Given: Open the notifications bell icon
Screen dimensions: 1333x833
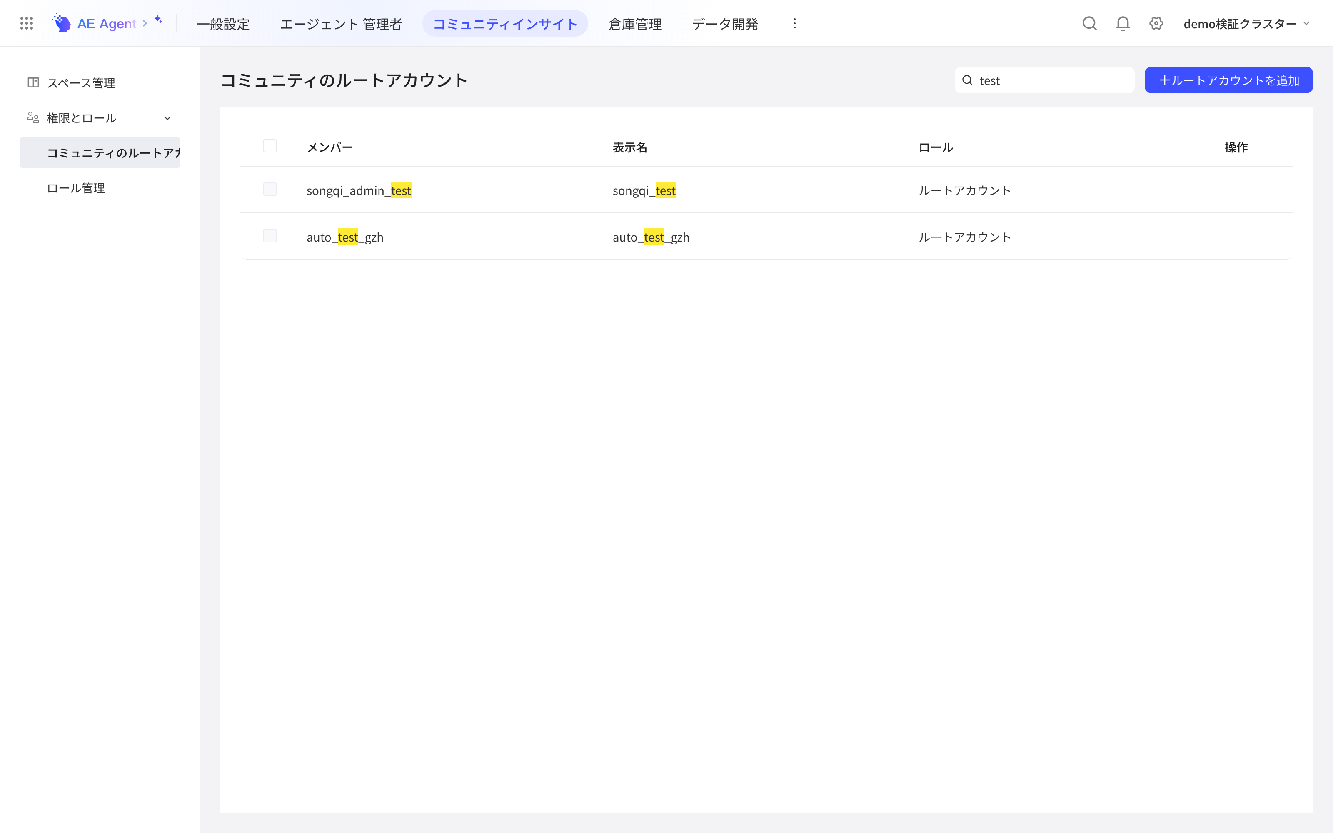Looking at the screenshot, I should tap(1123, 23).
